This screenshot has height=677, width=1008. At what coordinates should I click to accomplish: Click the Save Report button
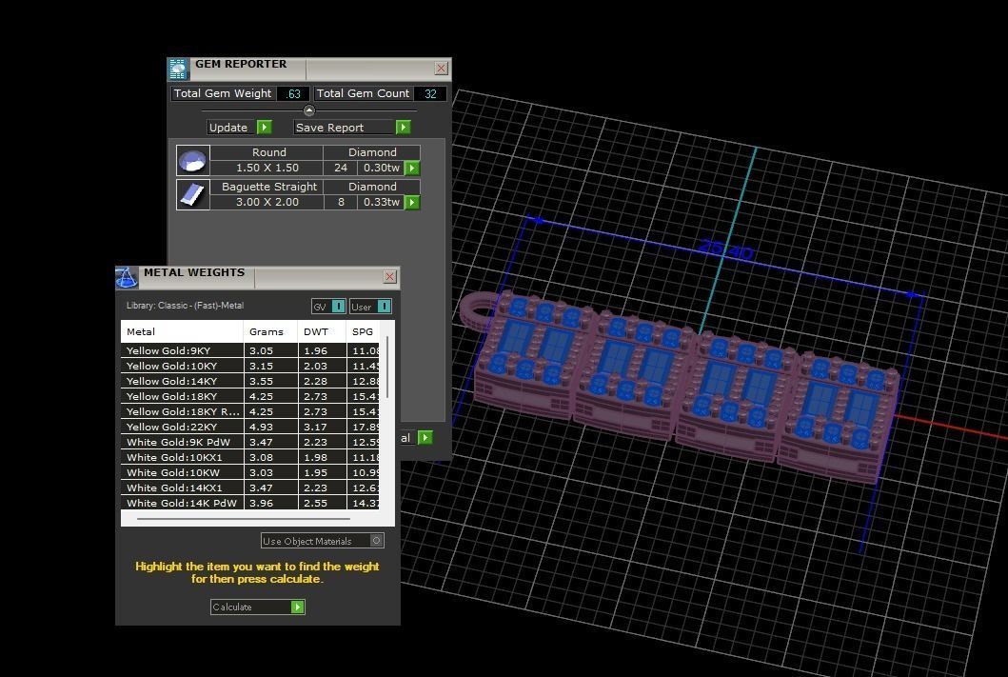(x=352, y=128)
